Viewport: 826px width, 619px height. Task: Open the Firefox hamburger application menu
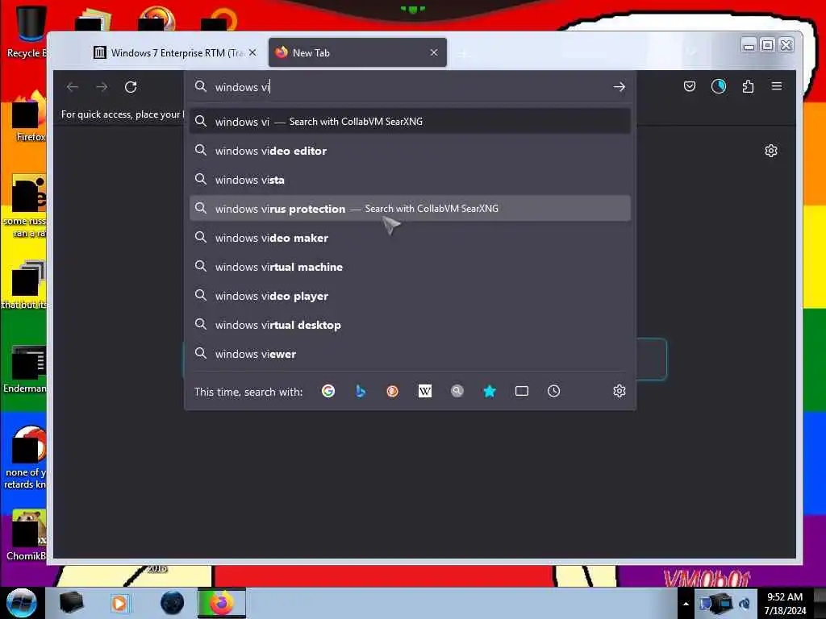[777, 85]
